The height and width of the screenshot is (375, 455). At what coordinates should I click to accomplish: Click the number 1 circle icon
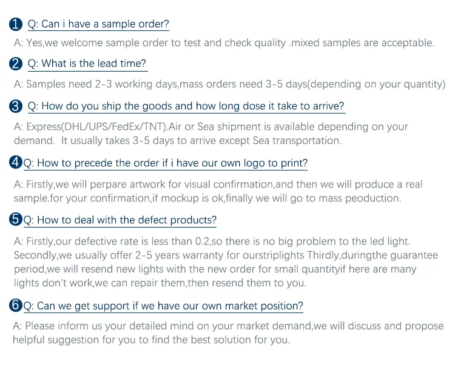click(16, 25)
